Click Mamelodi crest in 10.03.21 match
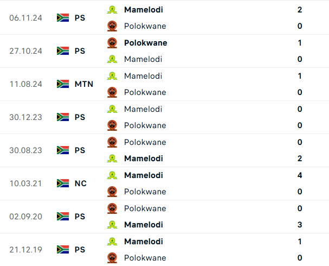The image size is (329, 266). click(112, 175)
